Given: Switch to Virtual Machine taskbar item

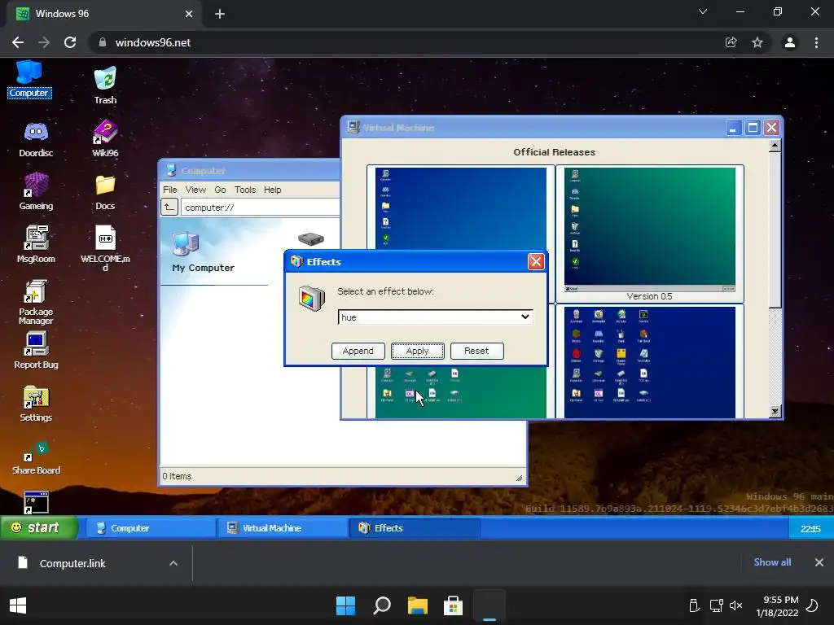Looking at the screenshot, I should click(x=283, y=527).
